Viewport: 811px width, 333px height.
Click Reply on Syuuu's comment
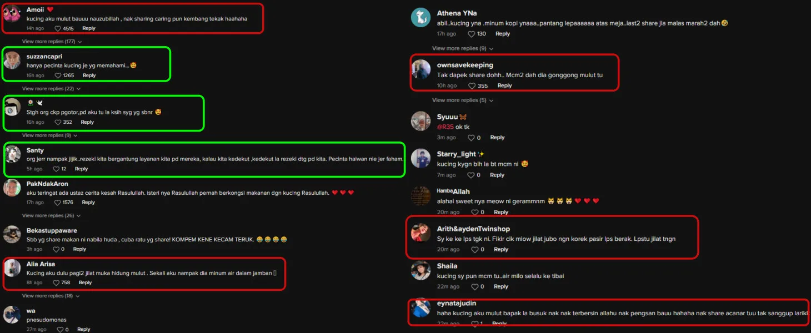click(497, 138)
